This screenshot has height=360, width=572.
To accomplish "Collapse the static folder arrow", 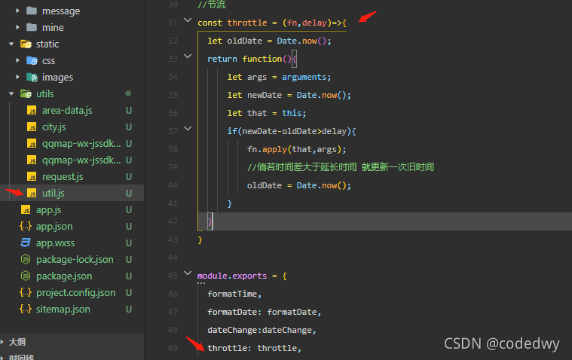I will tap(11, 44).
